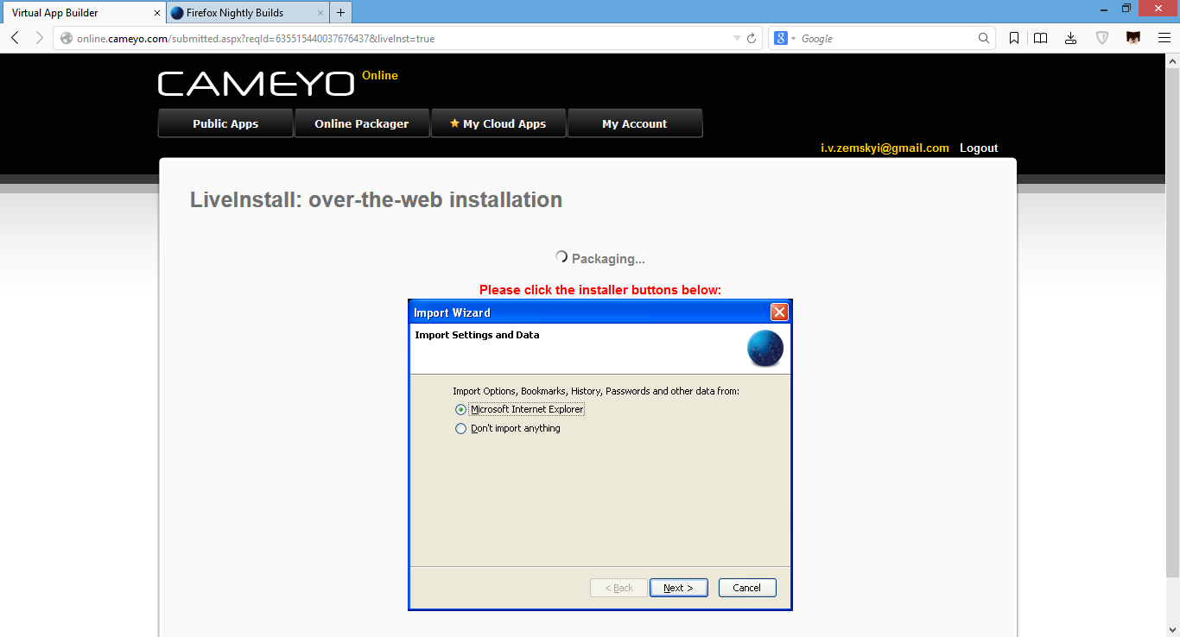Click the page scrollbar up arrow

tap(1173, 61)
